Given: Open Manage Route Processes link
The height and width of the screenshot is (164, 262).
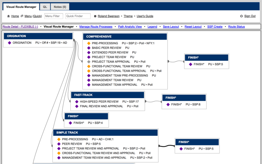Looking at the screenshot, I should point(96,27).
